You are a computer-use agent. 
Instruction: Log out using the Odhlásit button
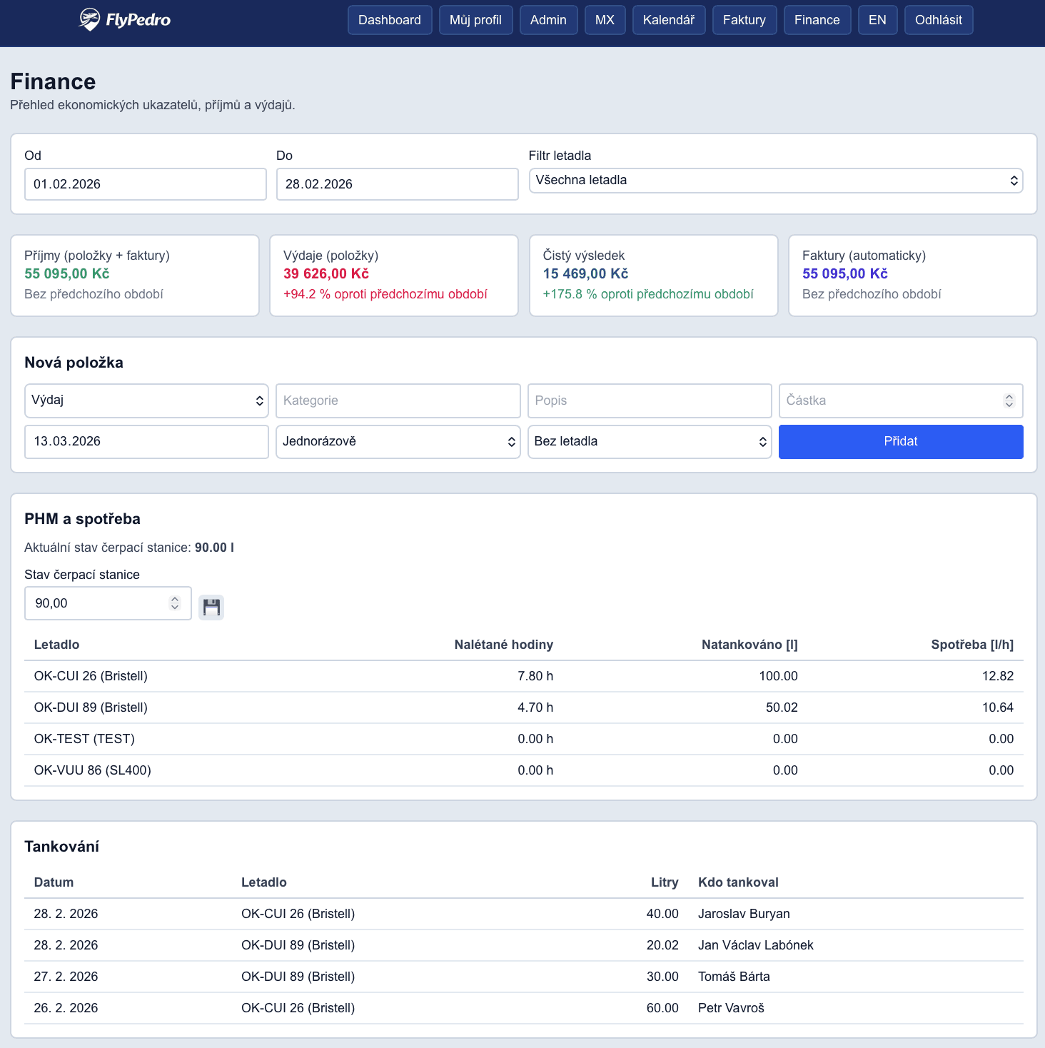[x=938, y=20]
